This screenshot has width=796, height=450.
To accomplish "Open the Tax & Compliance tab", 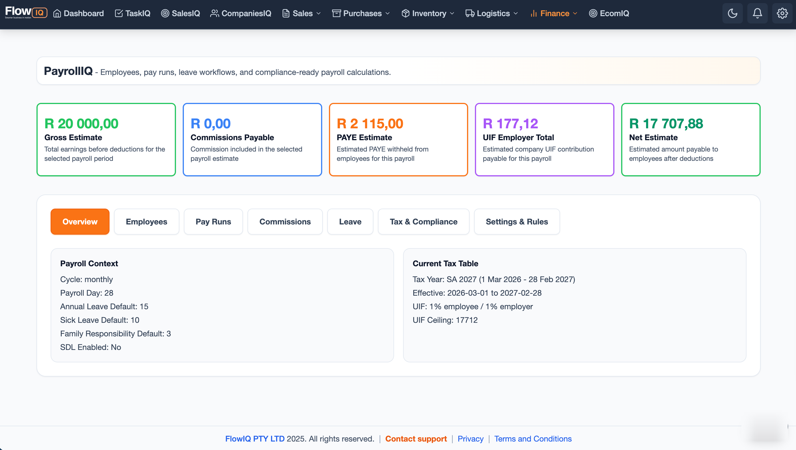I will pos(423,221).
